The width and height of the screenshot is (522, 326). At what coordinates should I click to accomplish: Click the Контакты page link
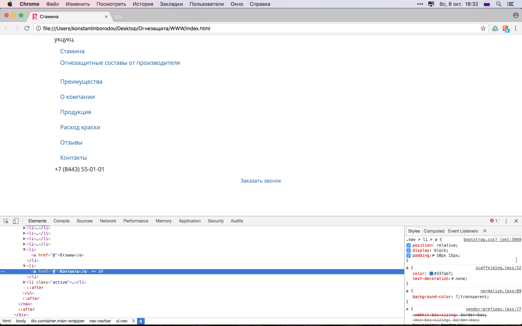pyautogui.click(x=73, y=158)
